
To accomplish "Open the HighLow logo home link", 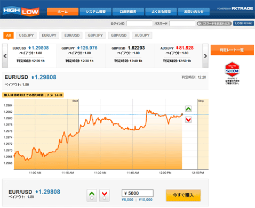I will (21, 11).
